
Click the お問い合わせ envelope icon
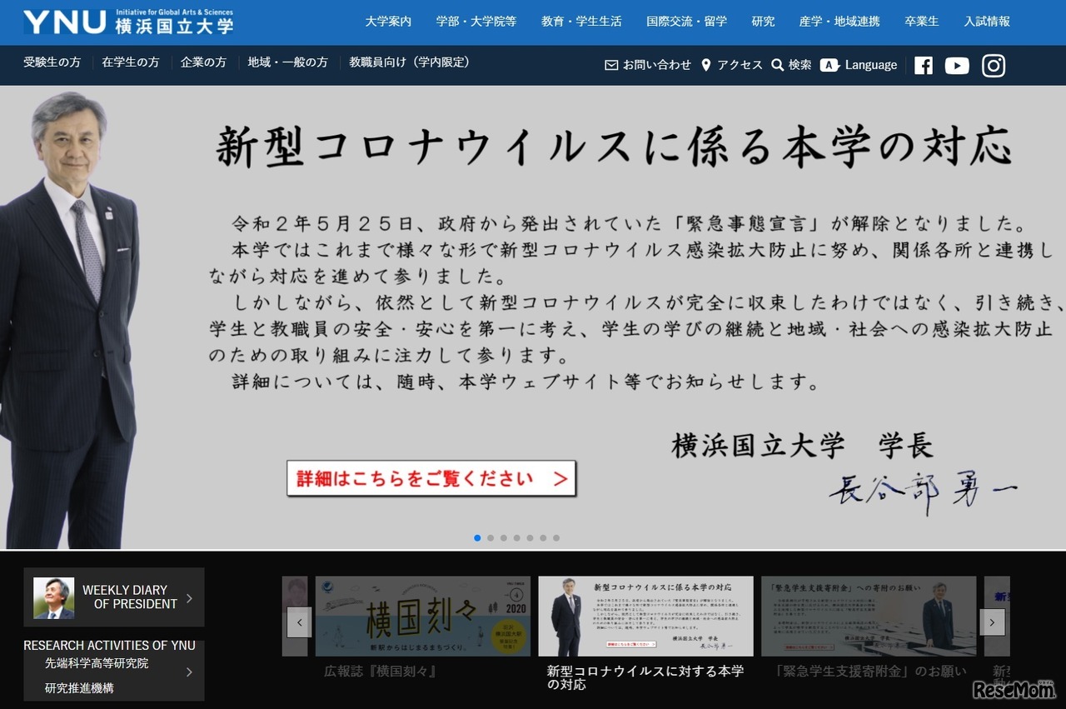(610, 63)
